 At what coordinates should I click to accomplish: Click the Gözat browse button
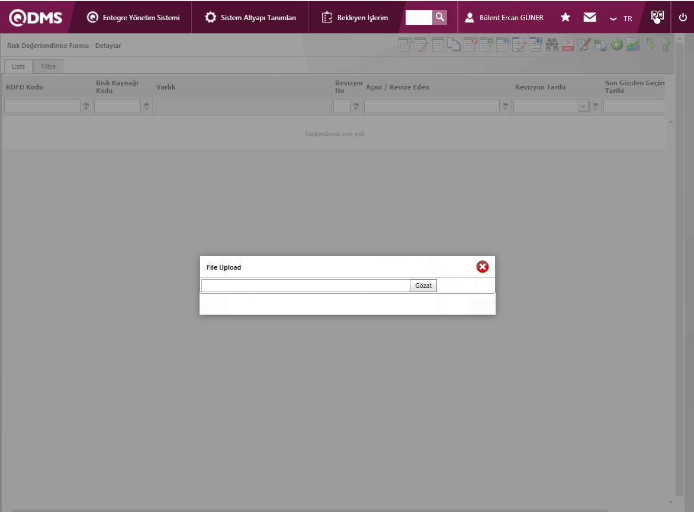coord(423,286)
